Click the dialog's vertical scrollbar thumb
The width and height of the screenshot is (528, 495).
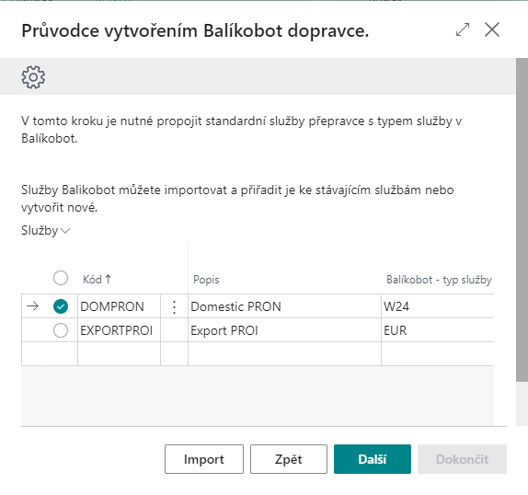(522, 220)
